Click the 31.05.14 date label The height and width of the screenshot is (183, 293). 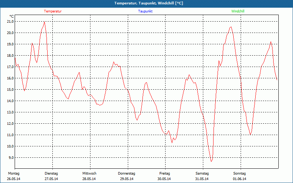[x=202, y=179]
